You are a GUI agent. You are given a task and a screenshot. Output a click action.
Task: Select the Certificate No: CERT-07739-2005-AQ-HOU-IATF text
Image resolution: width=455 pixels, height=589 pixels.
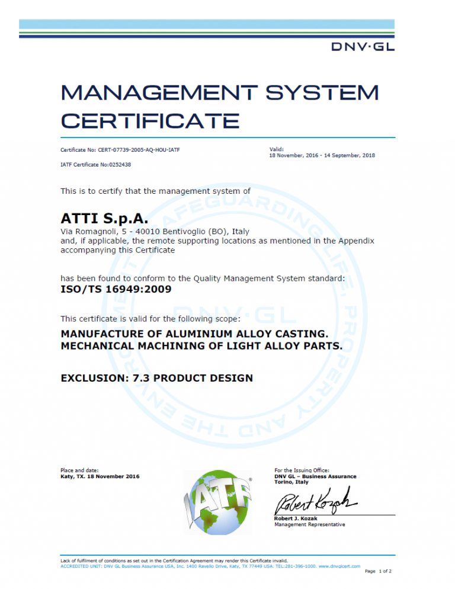(x=120, y=149)
